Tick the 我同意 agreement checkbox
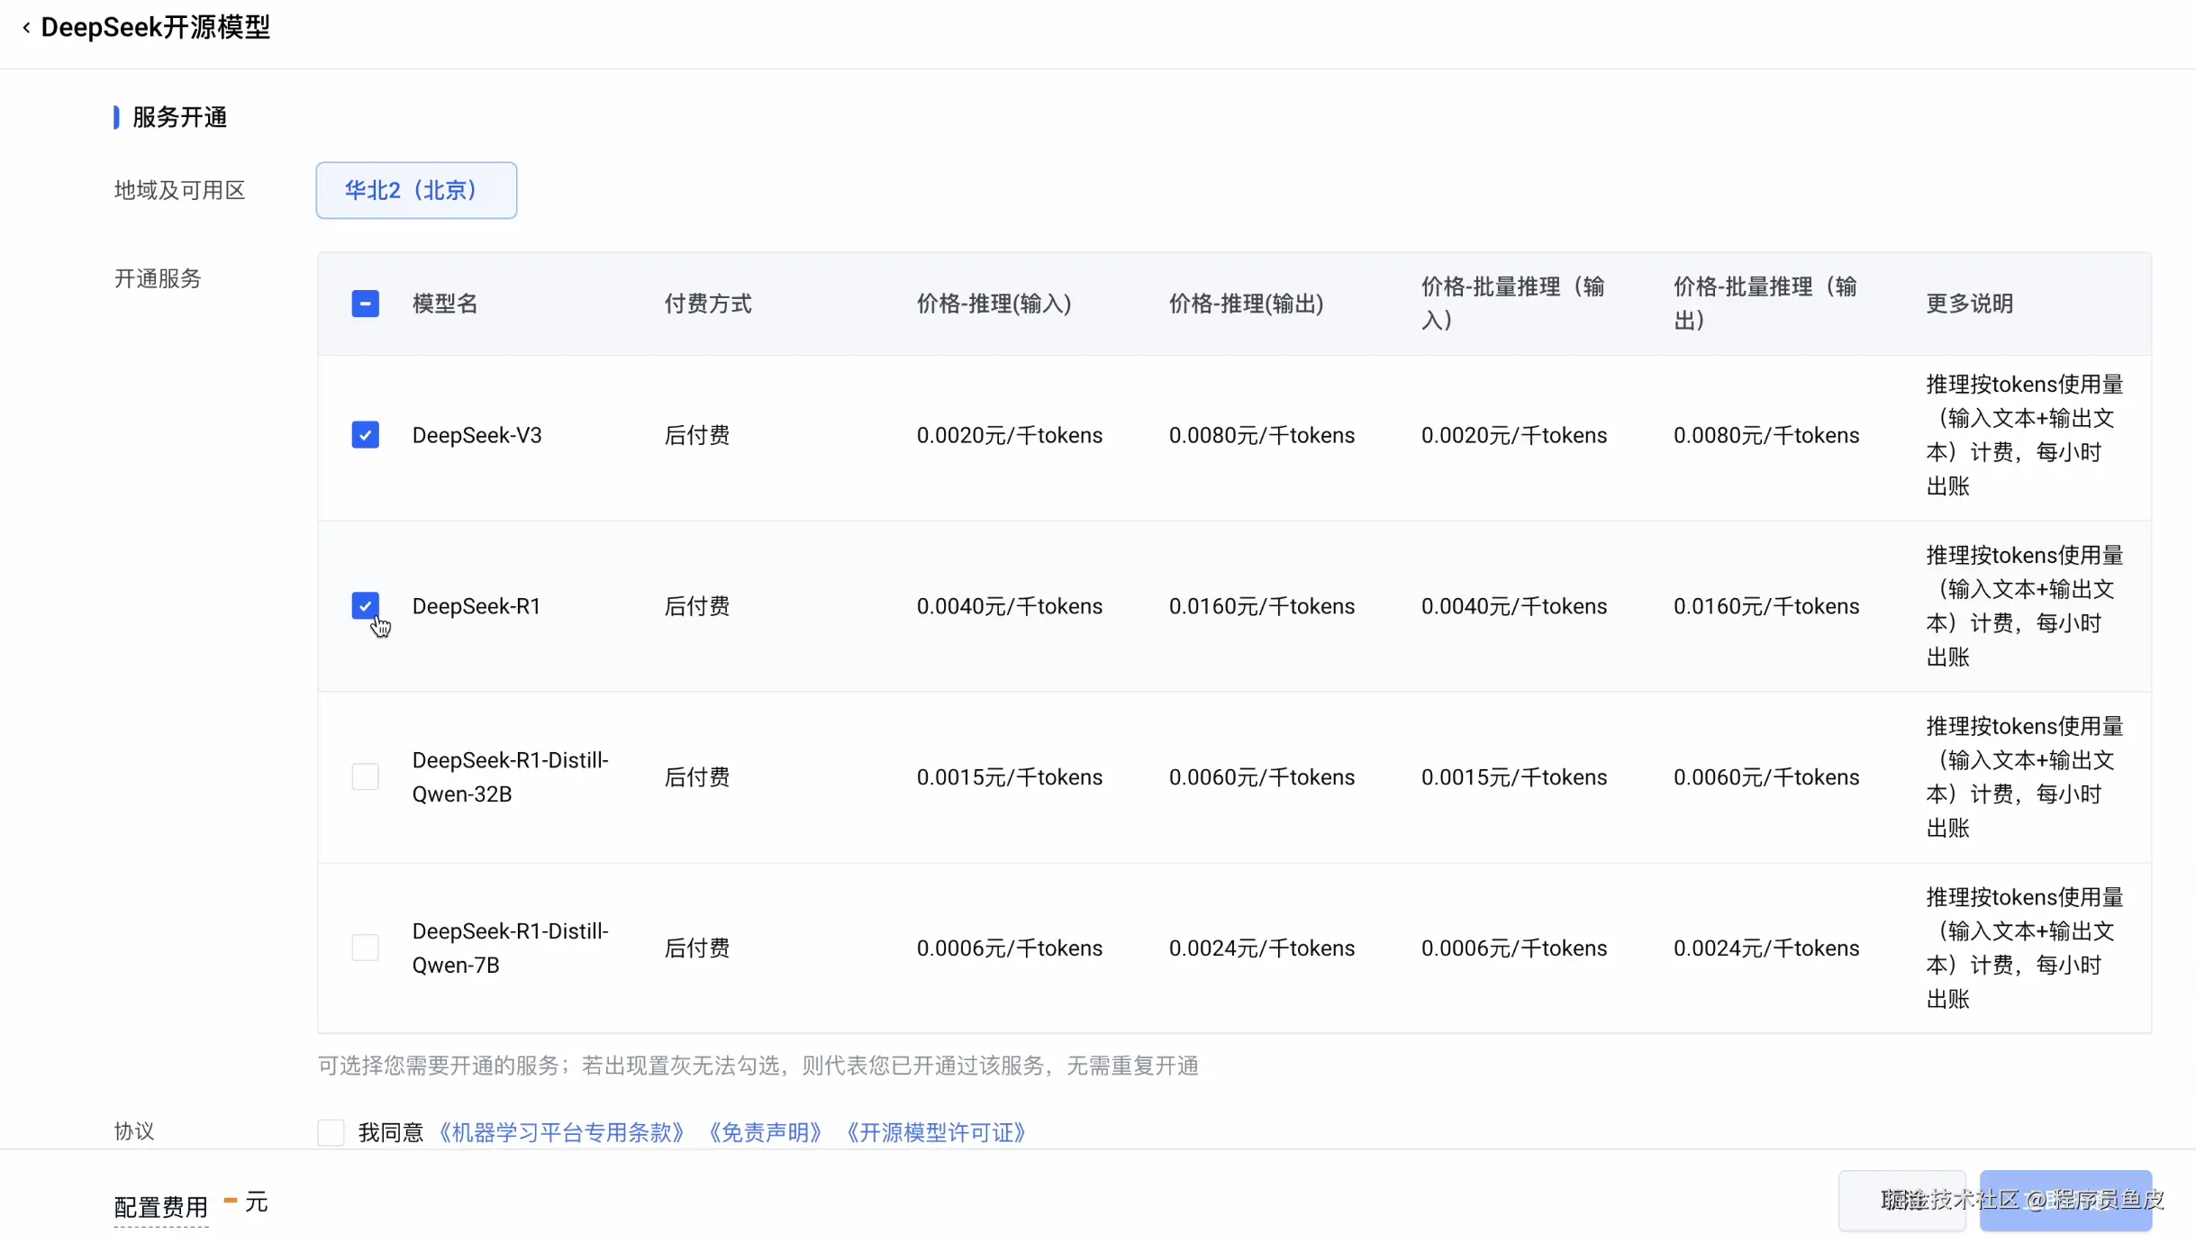 click(331, 1132)
